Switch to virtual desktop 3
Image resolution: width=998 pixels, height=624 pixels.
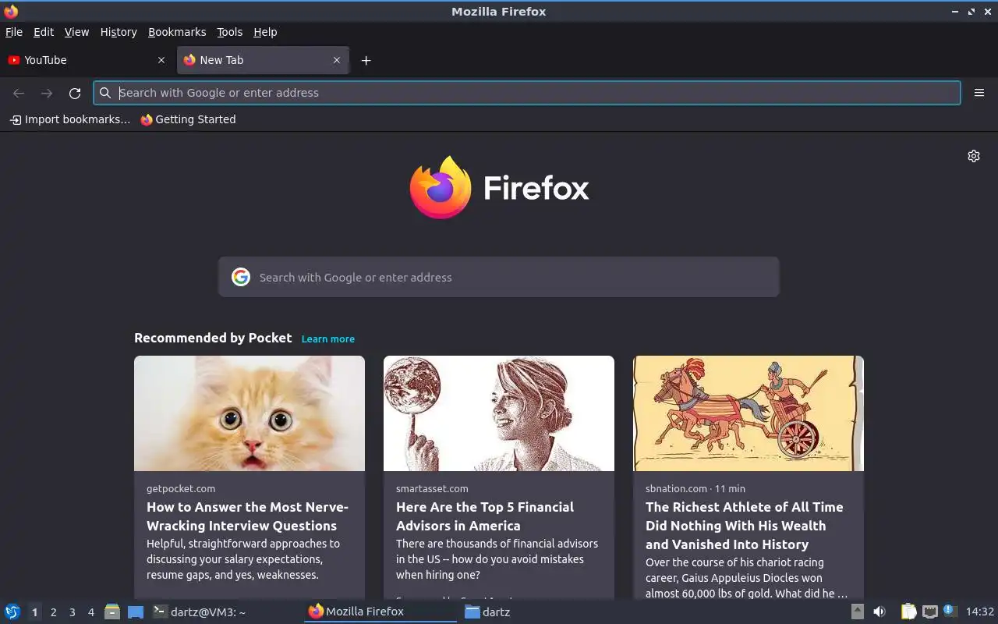pyautogui.click(x=72, y=612)
